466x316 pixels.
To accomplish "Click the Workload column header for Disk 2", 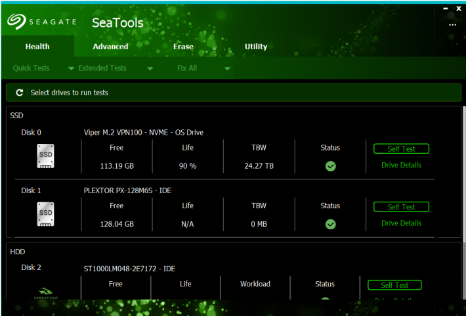I will click(x=255, y=284).
